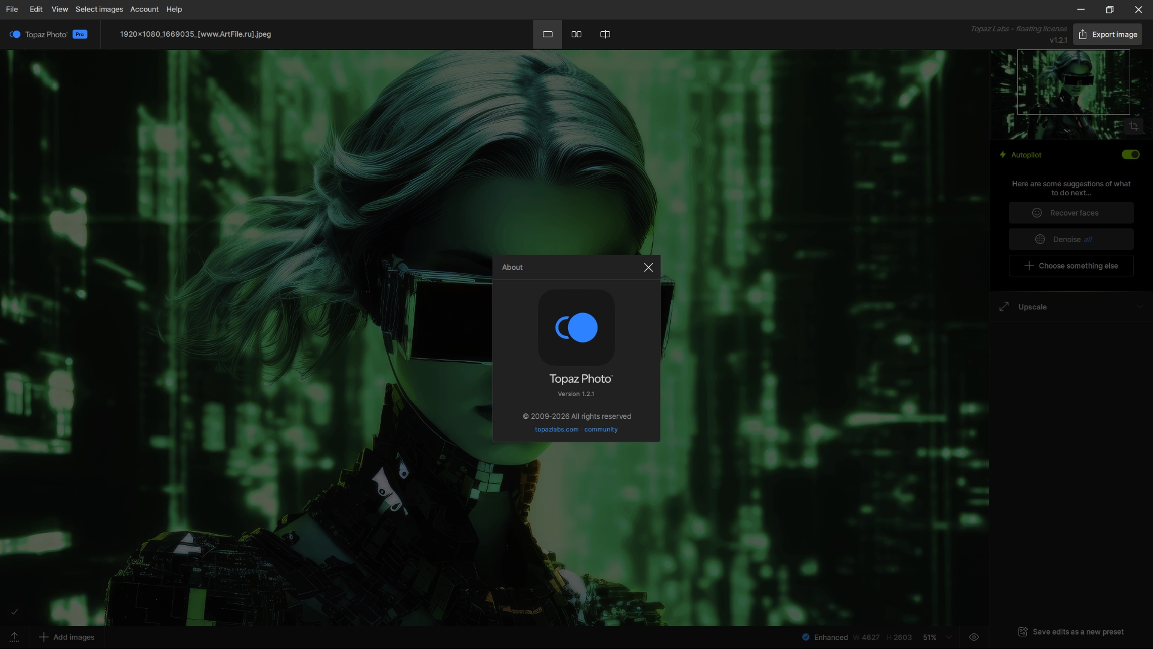This screenshot has width=1153, height=649.
Task: Click the Export image button
Action: tap(1107, 34)
